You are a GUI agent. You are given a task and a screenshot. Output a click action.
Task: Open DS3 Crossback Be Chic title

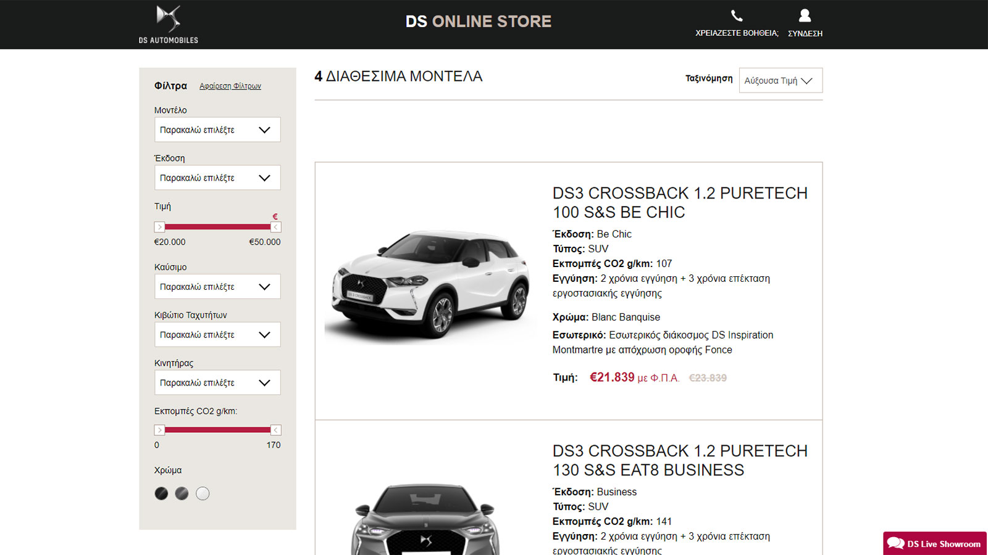coord(680,202)
